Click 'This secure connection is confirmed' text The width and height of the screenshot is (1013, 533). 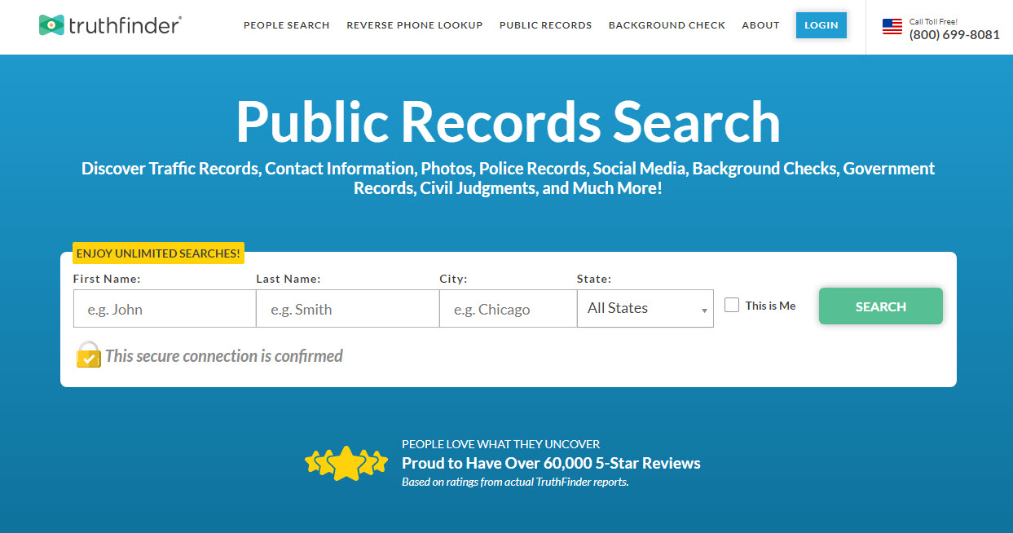(224, 356)
